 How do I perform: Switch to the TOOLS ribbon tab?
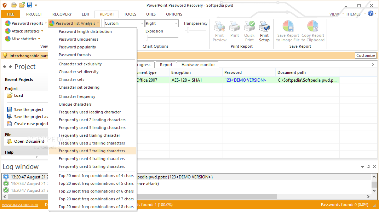click(130, 14)
